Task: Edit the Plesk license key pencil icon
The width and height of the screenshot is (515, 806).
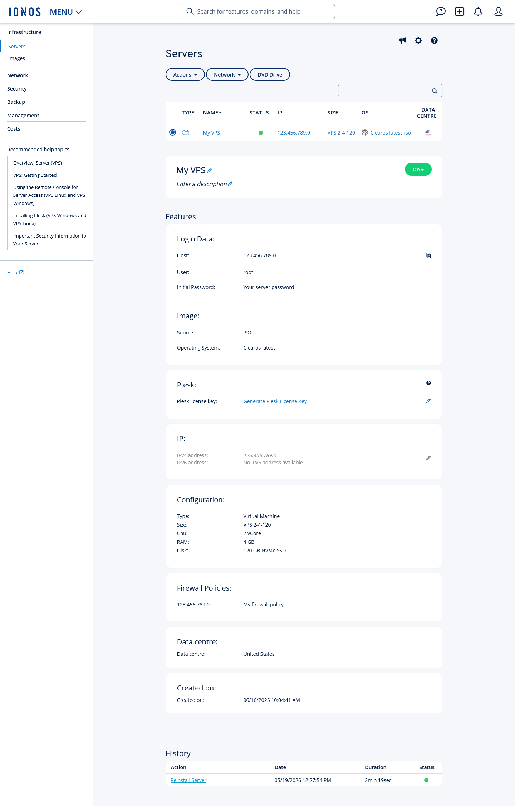Action: 428,401
